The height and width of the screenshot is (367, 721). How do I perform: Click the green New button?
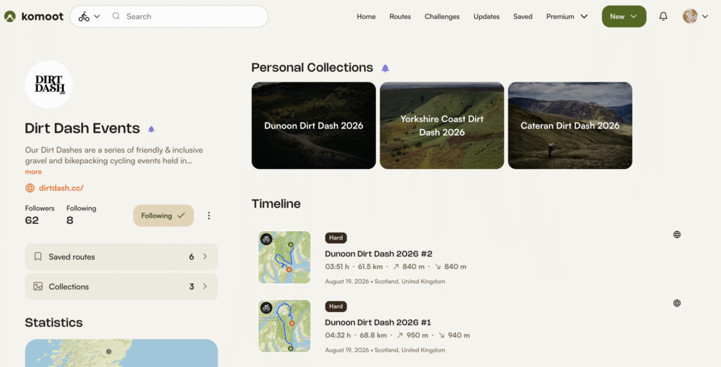coord(624,17)
